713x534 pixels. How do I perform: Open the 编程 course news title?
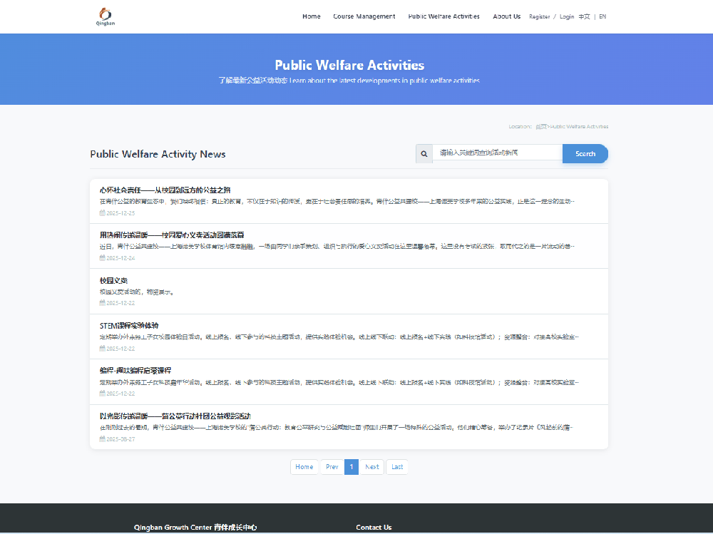coord(135,371)
